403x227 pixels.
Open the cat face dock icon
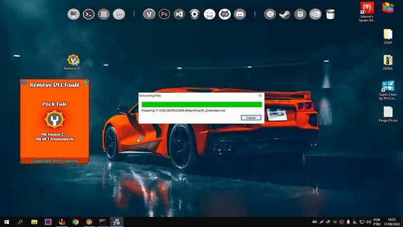pyautogui.click(x=225, y=14)
